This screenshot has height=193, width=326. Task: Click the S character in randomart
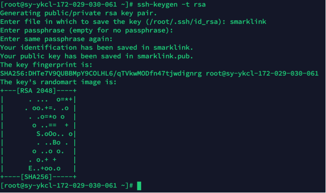(x=39, y=134)
